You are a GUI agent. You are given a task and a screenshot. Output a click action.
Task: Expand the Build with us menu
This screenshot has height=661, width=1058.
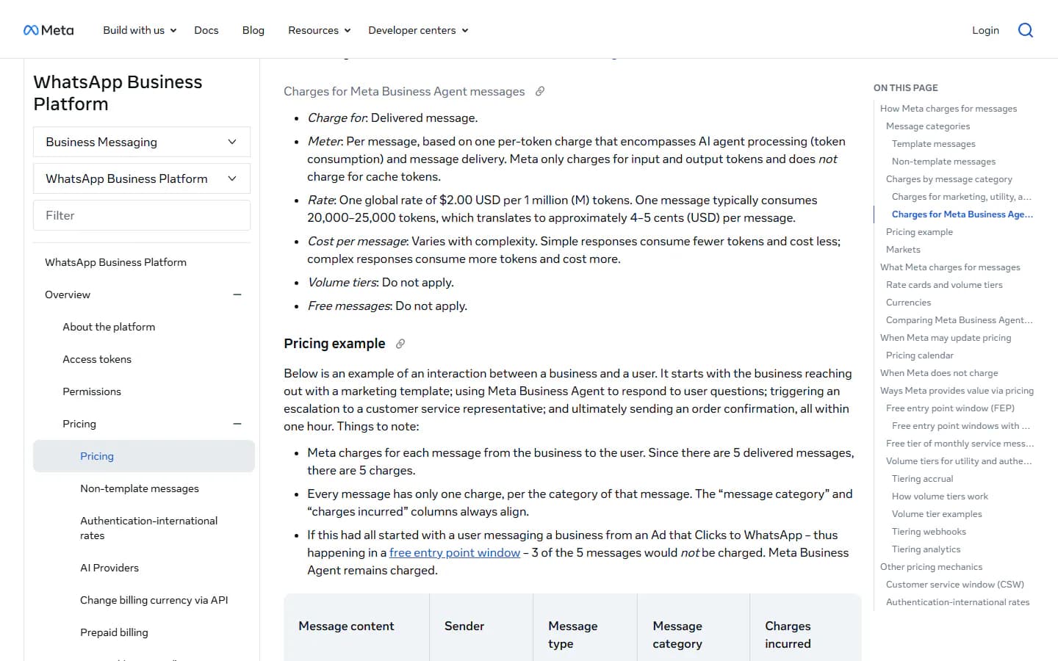(x=140, y=30)
